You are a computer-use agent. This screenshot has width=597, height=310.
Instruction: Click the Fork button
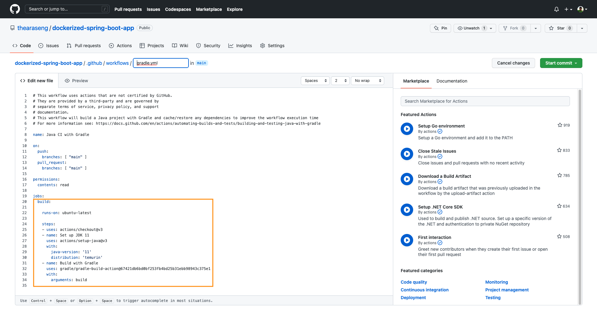pyautogui.click(x=515, y=28)
